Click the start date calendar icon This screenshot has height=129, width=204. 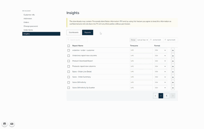151,40
